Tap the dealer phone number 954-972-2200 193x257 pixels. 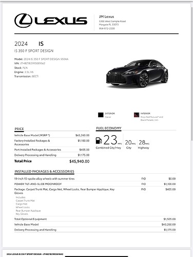coord(107,28)
